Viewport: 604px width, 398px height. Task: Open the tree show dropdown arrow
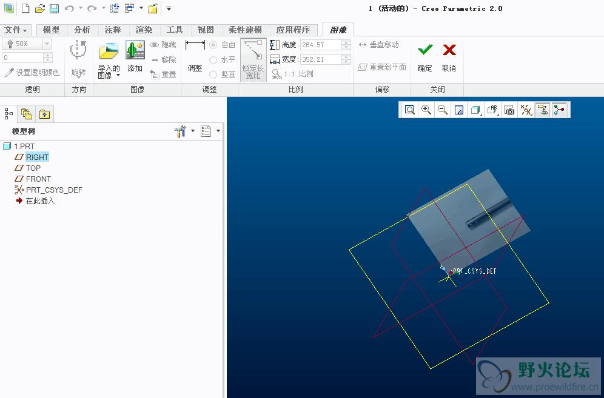click(x=218, y=131)
